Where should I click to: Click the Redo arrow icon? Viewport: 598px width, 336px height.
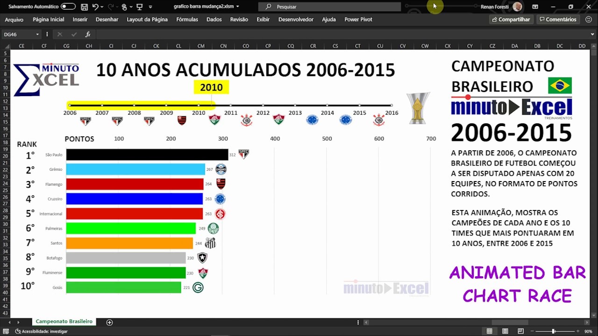point(111,7)
